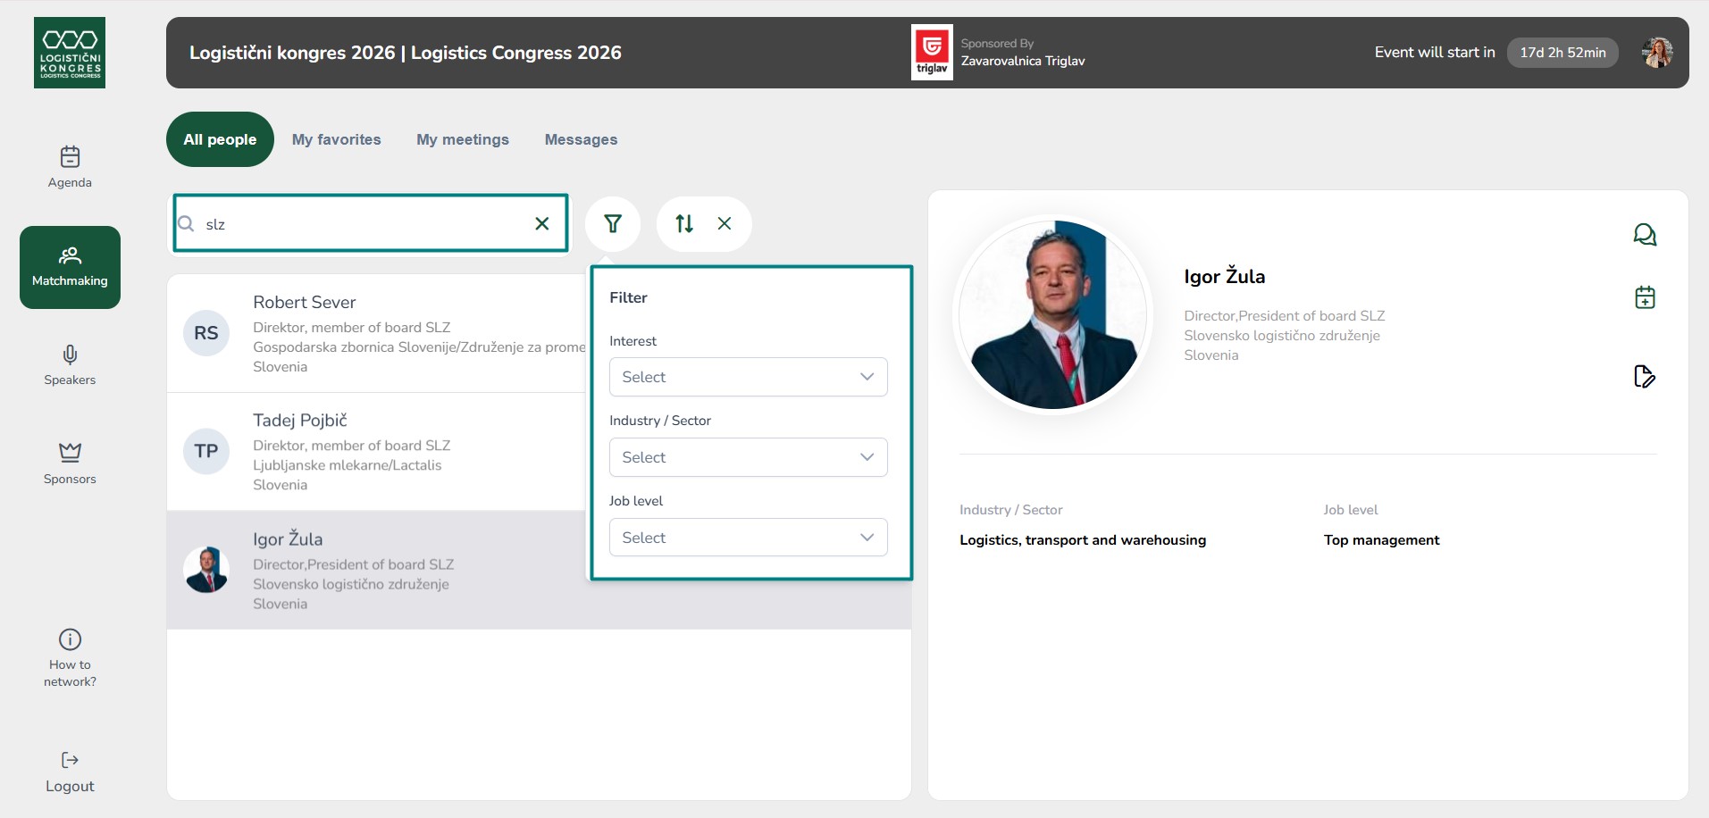
Task: Open the My meetings tab
Action: point(462,139)
